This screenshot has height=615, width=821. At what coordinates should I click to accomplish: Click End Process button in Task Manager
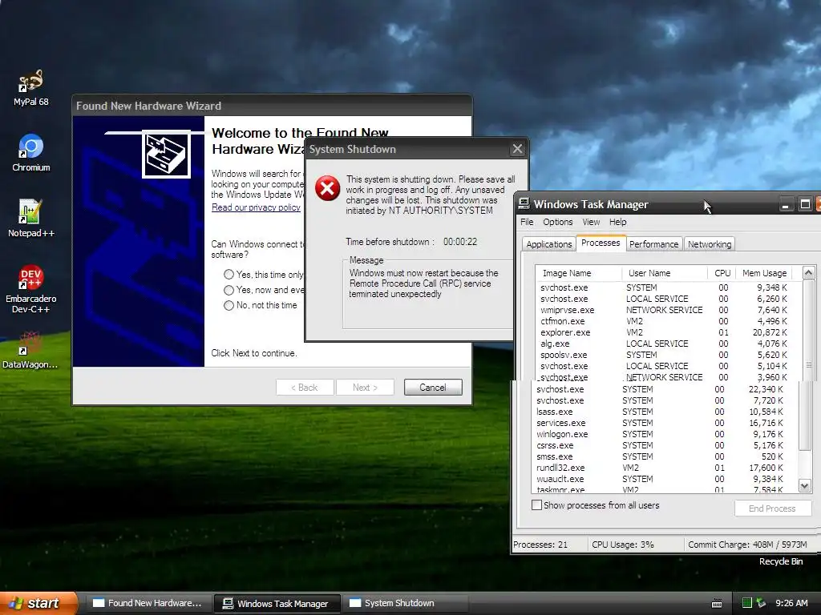[x=772, y=508]
